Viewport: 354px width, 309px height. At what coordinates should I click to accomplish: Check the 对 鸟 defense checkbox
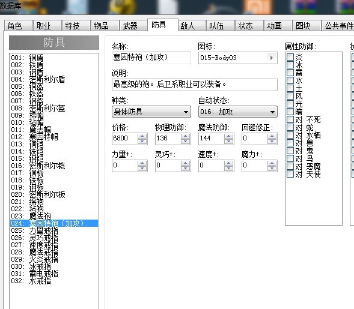290,158
